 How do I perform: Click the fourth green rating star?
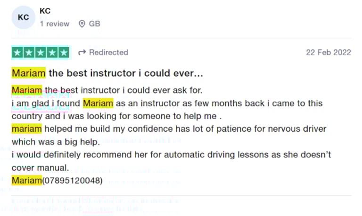point(52,52)
